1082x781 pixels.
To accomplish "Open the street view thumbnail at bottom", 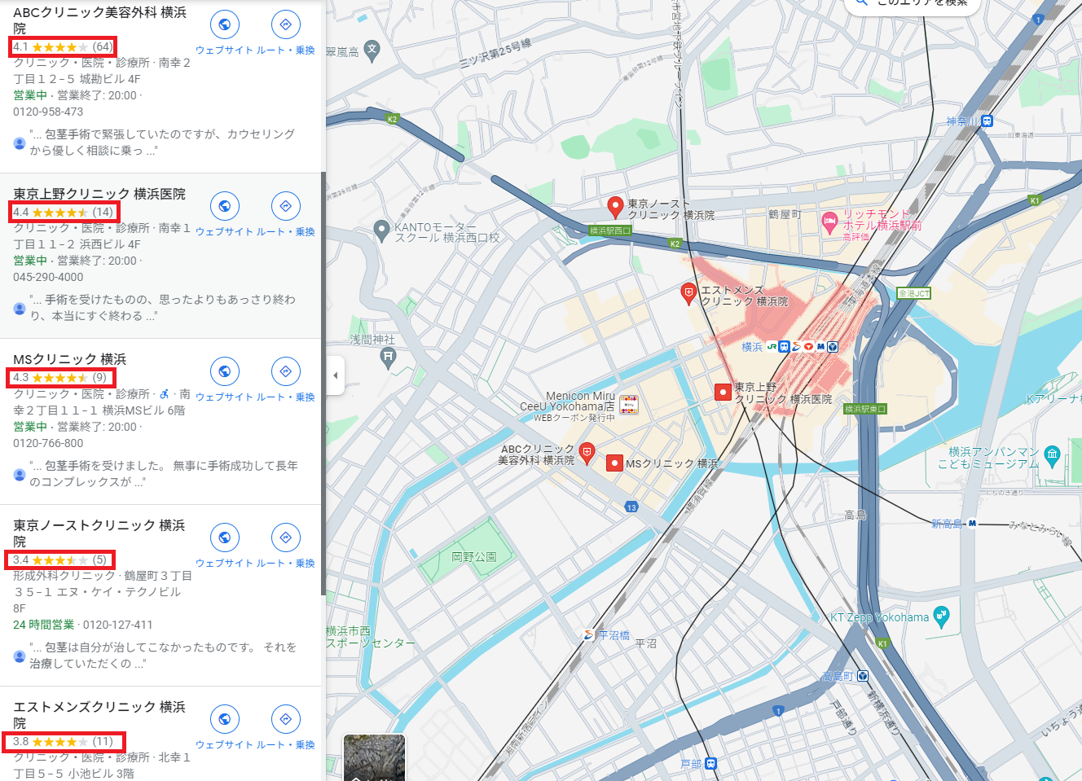I will click(375, 757).
